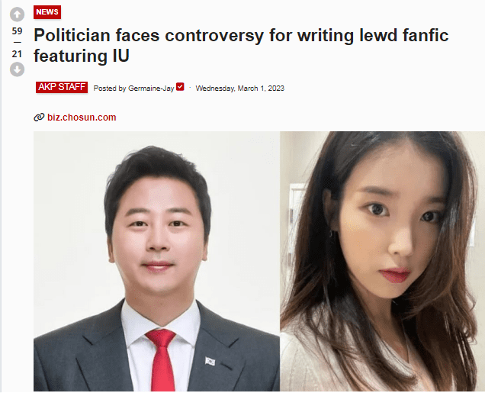This screenshot has width=485, height=393.
Task: Click the upvote count 59
Action: [18, 31]
